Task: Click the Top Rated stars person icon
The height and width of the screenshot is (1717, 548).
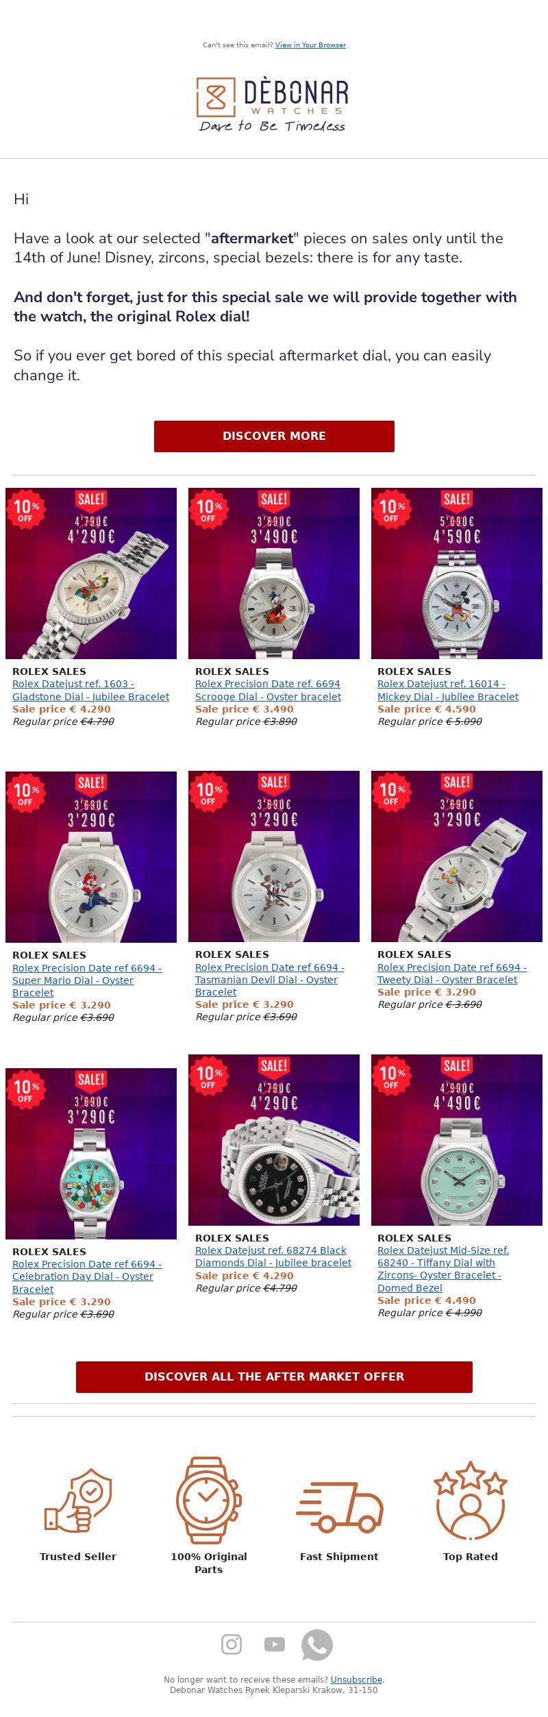Action: [471, 1500]
